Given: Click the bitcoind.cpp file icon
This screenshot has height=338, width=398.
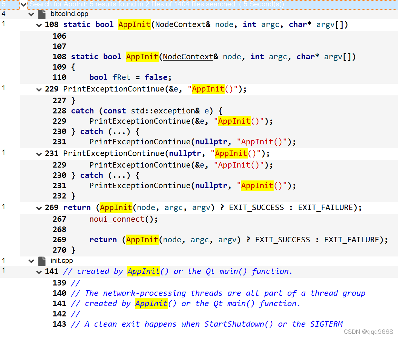Looking at the screenshot, I should [42, 14].
